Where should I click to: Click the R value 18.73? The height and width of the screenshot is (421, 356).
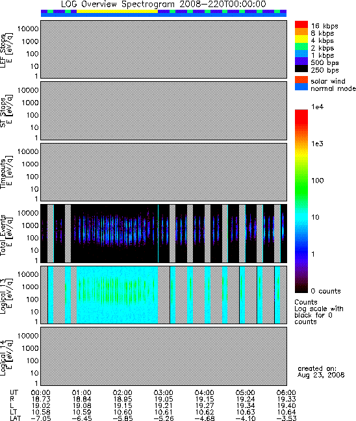40,399
